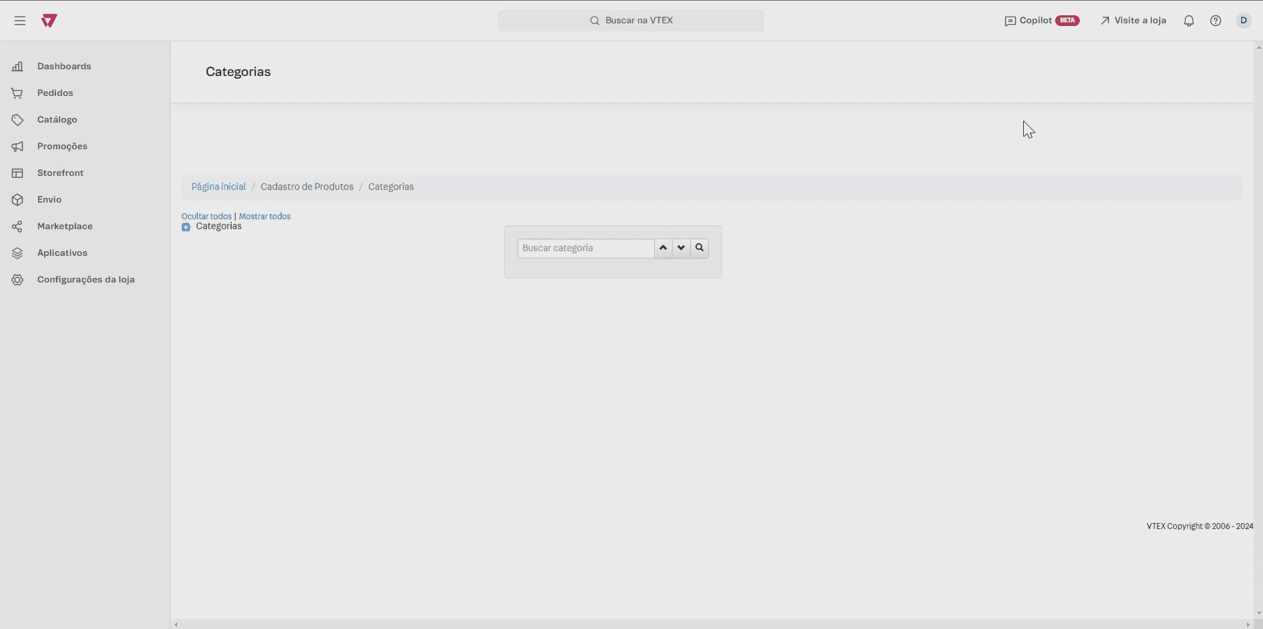Viewport: 1263px width, 629px height.
Task: Click Mostrar todos link
Action: click(264, 216)
